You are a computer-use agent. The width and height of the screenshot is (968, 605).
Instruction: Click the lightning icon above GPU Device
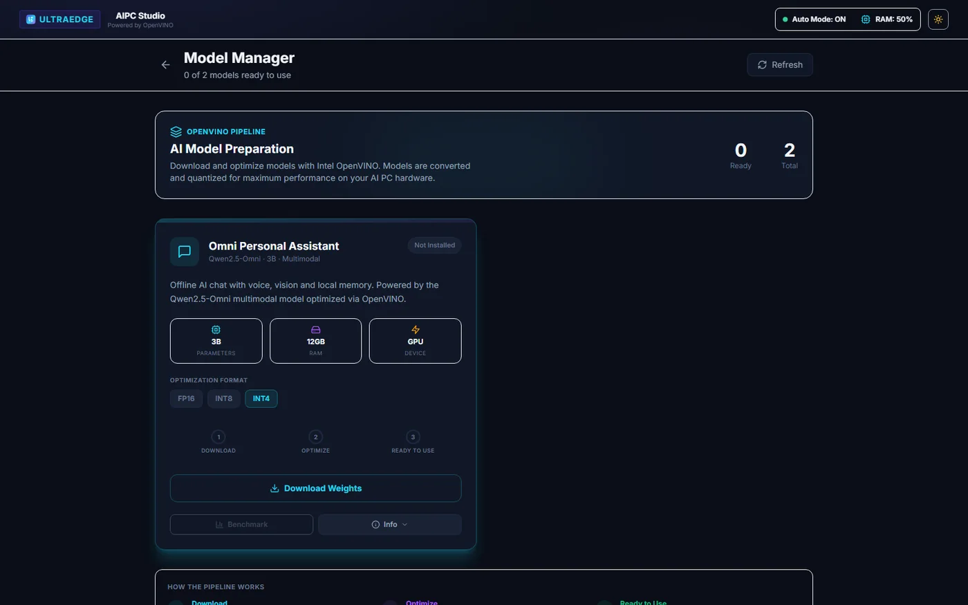coord(416,330)
